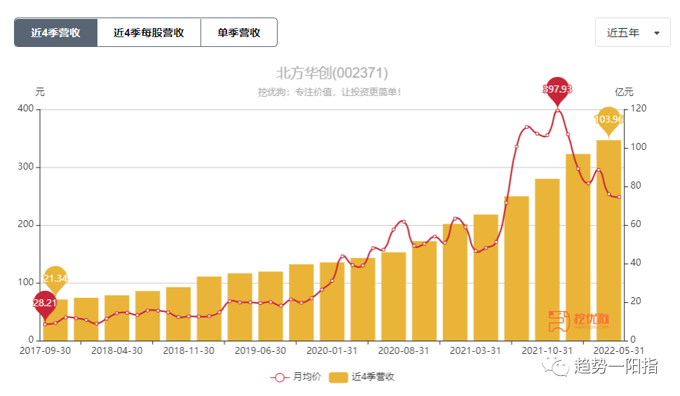Open the 近五年 time range dropdown
The height and width of the screenshot is (396, 680).
[x=633, y=32]
